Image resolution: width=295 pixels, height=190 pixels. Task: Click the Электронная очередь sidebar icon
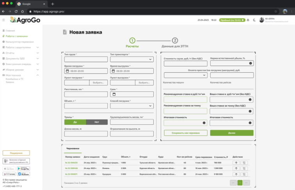(4, 64)
